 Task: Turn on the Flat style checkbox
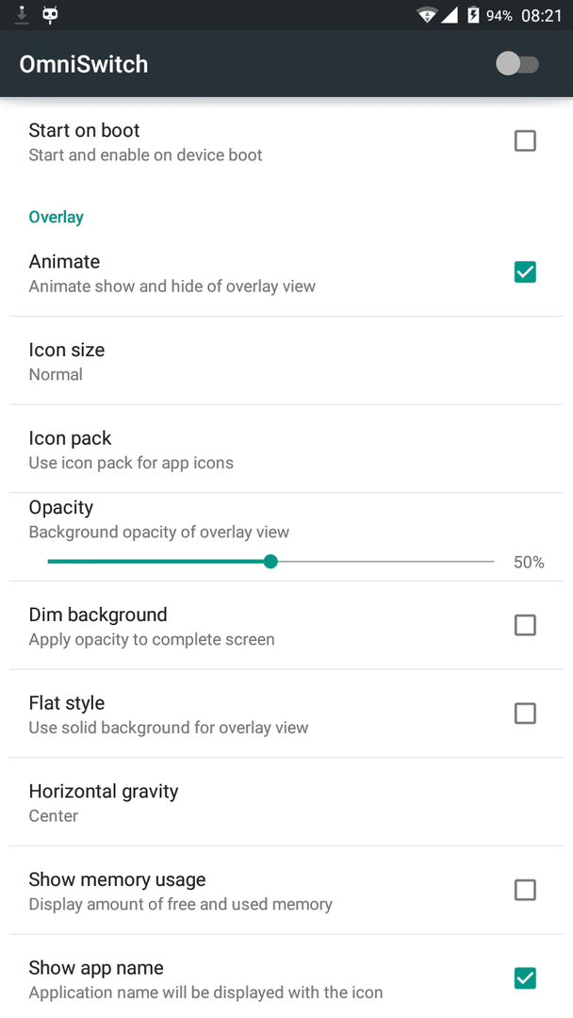[x=525, y=714]
